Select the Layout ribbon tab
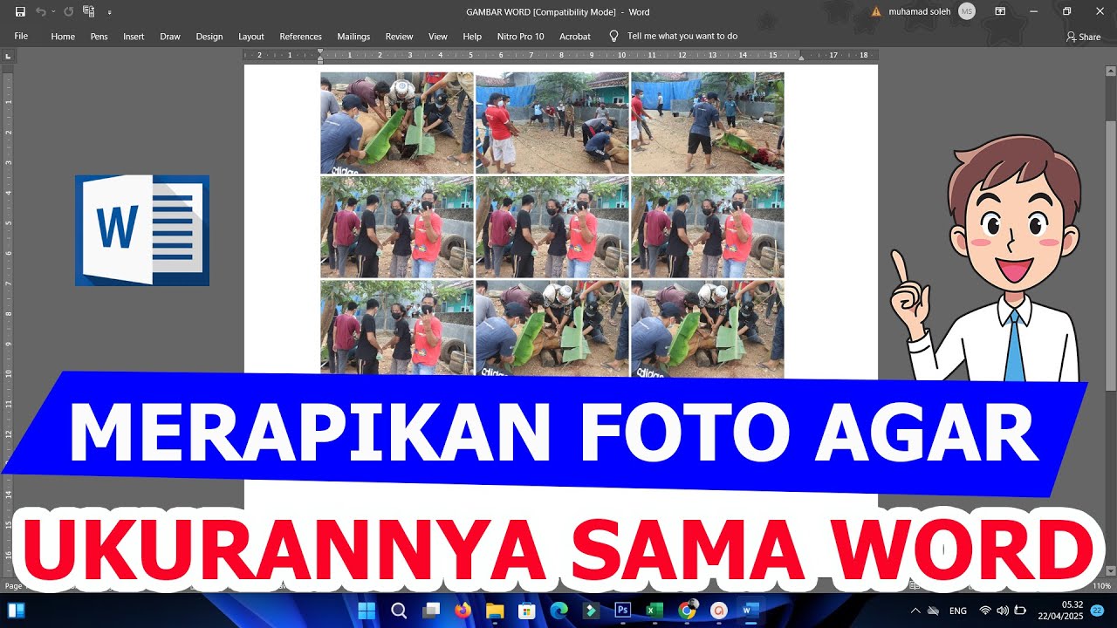This screenshot has height=628, width=1117. [251, 37]
